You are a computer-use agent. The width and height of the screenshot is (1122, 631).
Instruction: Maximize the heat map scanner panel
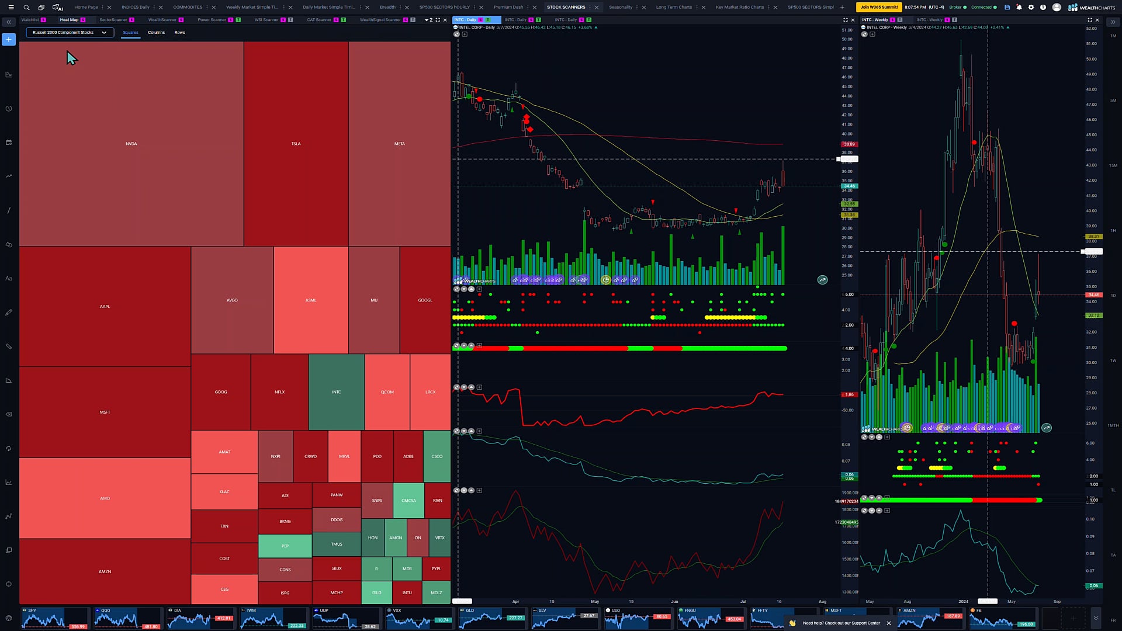438,20
